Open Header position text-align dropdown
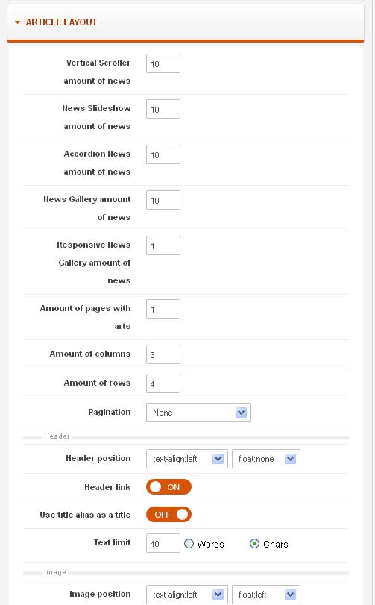The height and width of the screenshot is (605, 375). (187, 459)
